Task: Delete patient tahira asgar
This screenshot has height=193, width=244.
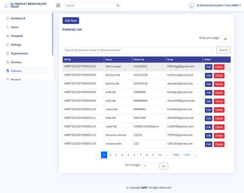Action: [219, 67]
